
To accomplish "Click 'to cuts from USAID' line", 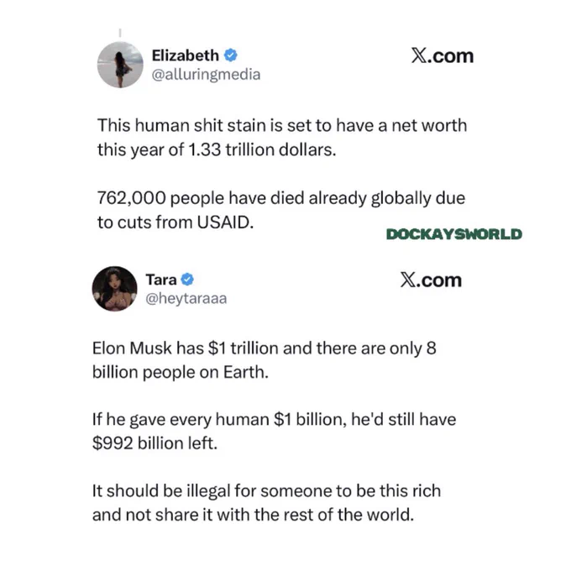I will [176, 223].
